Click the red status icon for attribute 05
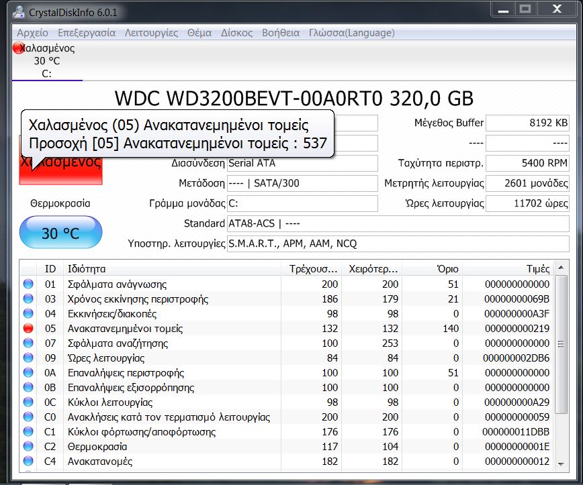The height and width of the screenshot is (485, 583). tap(28, 329)
